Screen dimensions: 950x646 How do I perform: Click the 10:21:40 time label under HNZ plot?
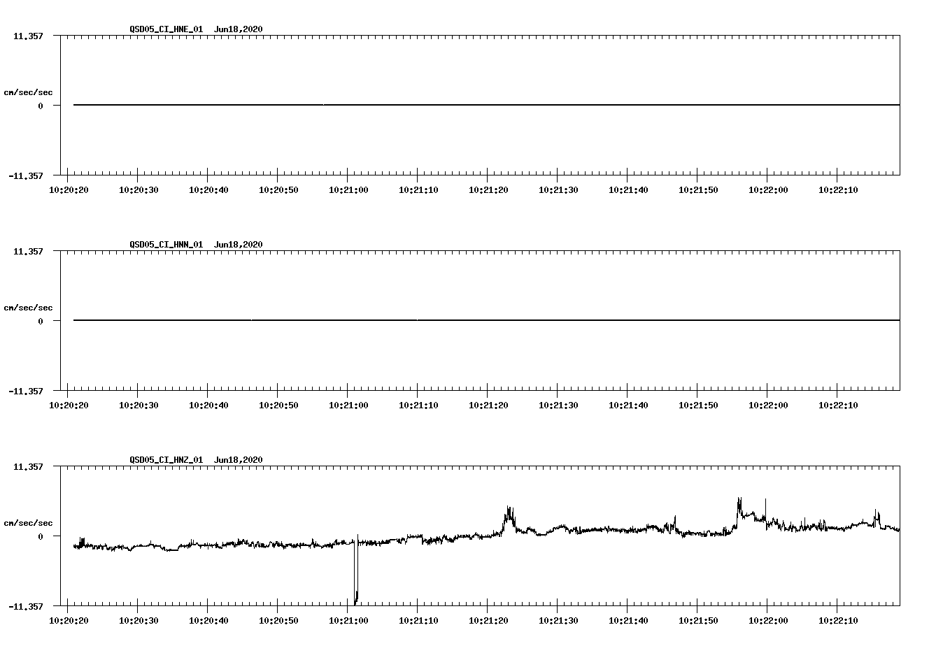tap(628, 621)
